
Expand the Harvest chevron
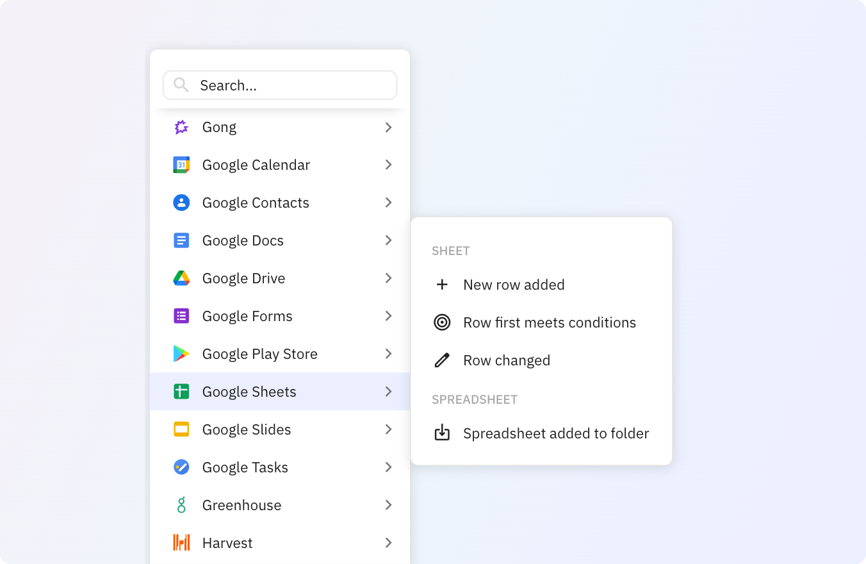(x=388, y=543)
